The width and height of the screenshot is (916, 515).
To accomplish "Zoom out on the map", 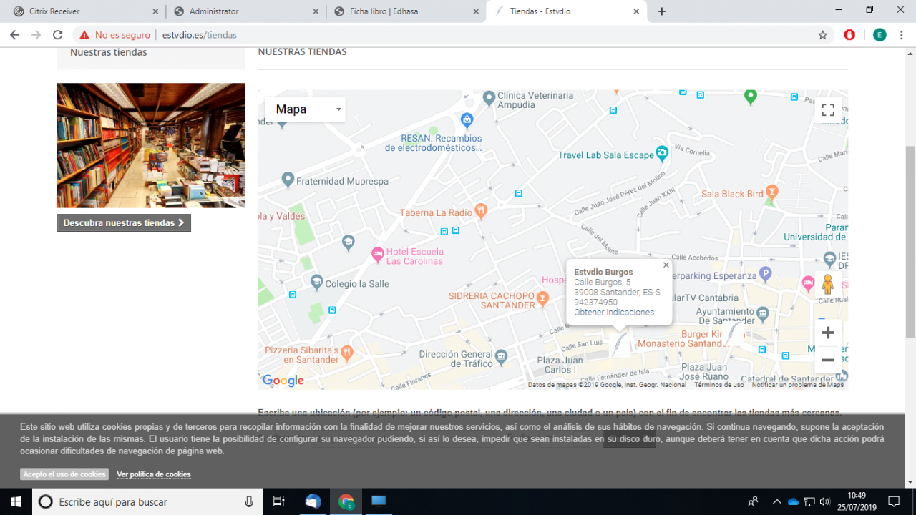I will tap(828, 360).
